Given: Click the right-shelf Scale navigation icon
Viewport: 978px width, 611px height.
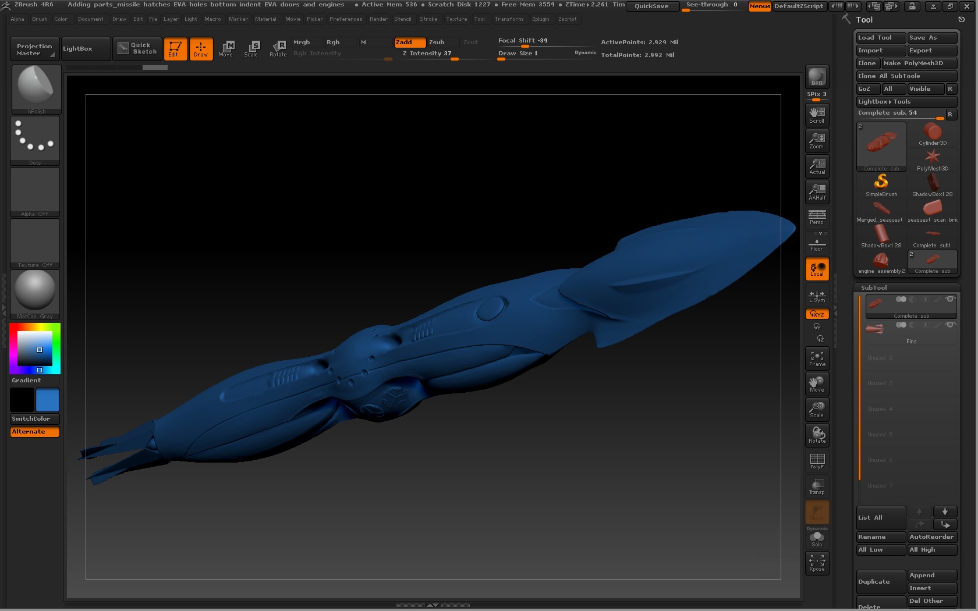Looking at the screenshot, I should [817, 410].
